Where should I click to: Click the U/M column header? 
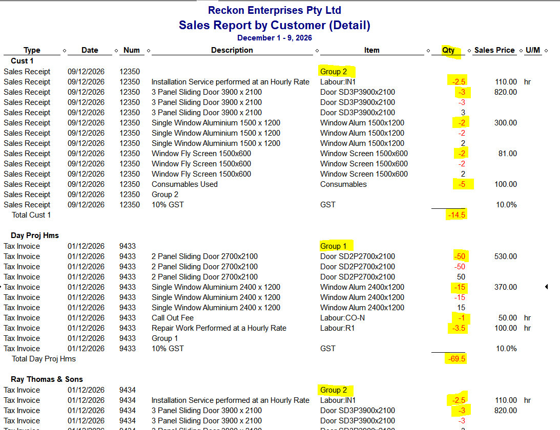[x=532, y=50]
